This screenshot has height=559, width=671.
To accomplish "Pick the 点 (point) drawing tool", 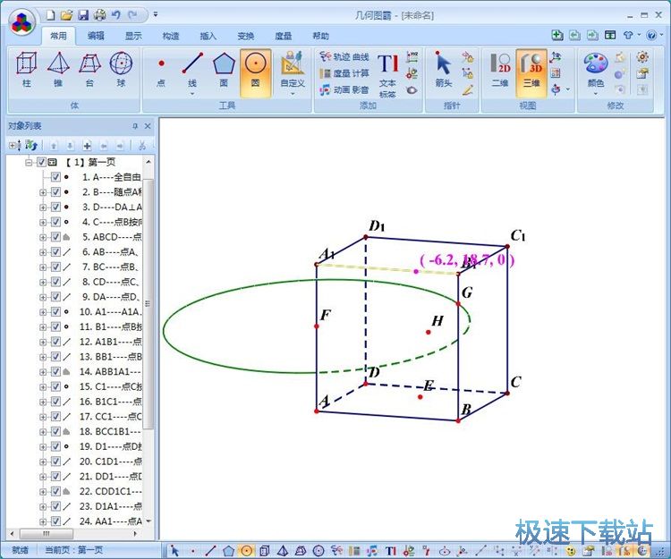I will pyautogui.click(x=161, y=69).
